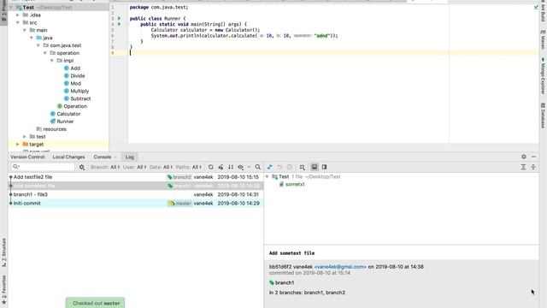Open the Operation interface file
Viewport: 547px width, 308px height.
tap(72, 106)
